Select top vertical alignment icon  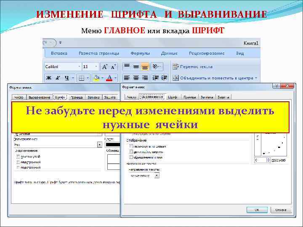click(127, 67)
